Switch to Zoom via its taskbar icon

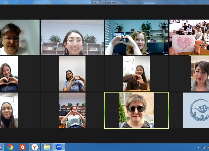(59, 147)
